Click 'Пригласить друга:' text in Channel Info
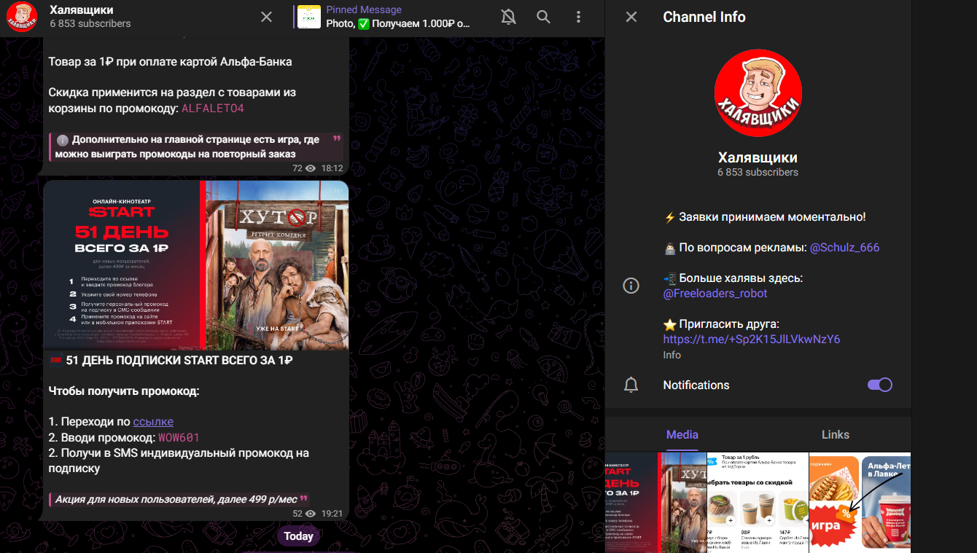 click(729, 324)
